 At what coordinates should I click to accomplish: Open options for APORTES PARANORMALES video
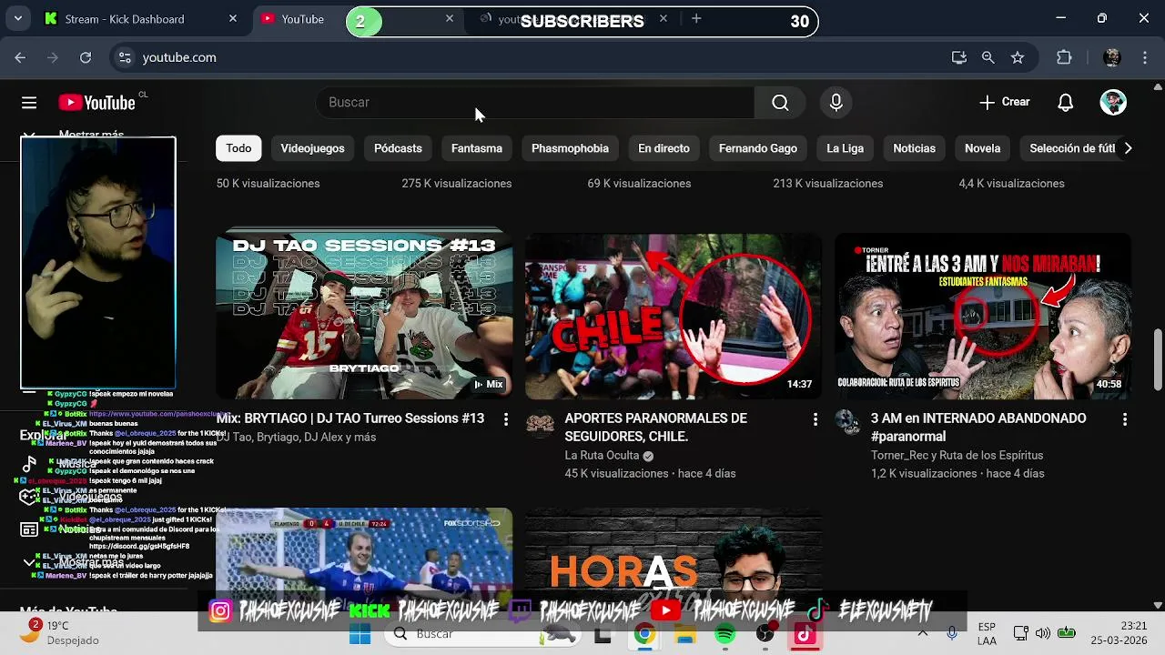click(815, 419)
